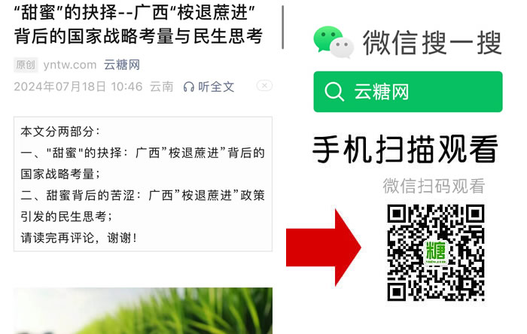The width and height of the screenshot is (527, 334).
Task: Click the publish date 2024年07月18日
Action: pos(60,87)
